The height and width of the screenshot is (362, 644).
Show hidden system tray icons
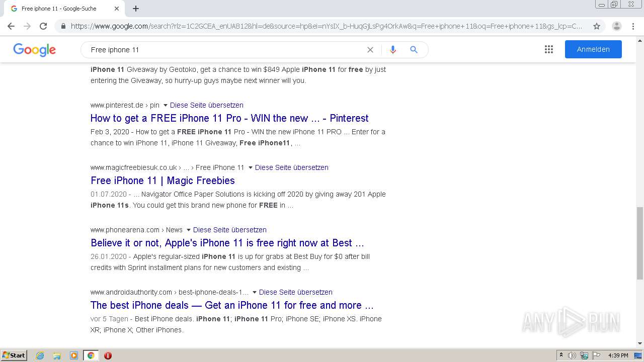click(x=561, y=355)
